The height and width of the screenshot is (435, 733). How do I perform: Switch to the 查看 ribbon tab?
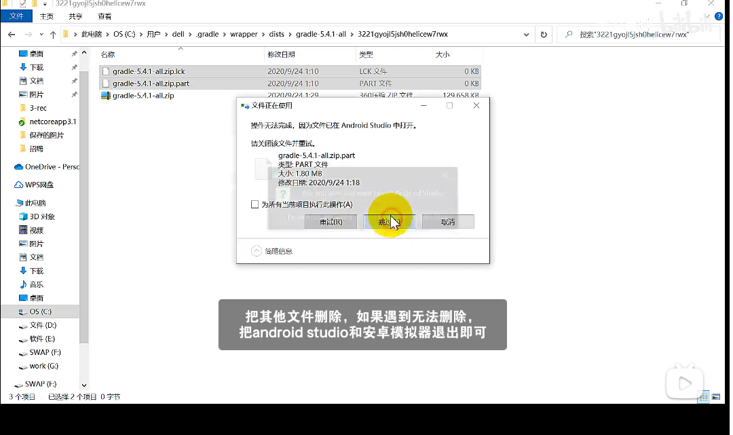[105, 16]
